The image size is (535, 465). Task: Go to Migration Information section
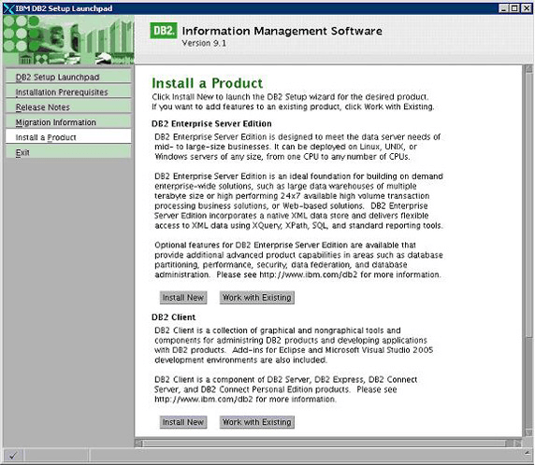click(68, 122)
